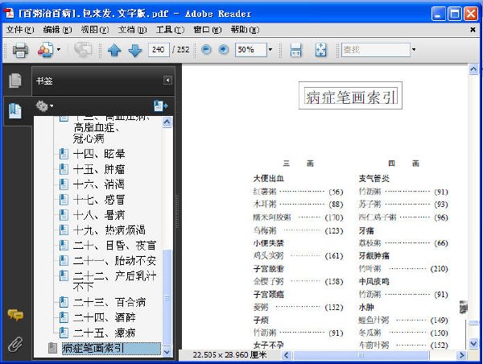Open bookmark options gear menu

[43, 106]
